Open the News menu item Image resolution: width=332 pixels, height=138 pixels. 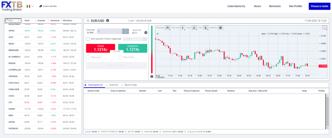coord(257,6)
